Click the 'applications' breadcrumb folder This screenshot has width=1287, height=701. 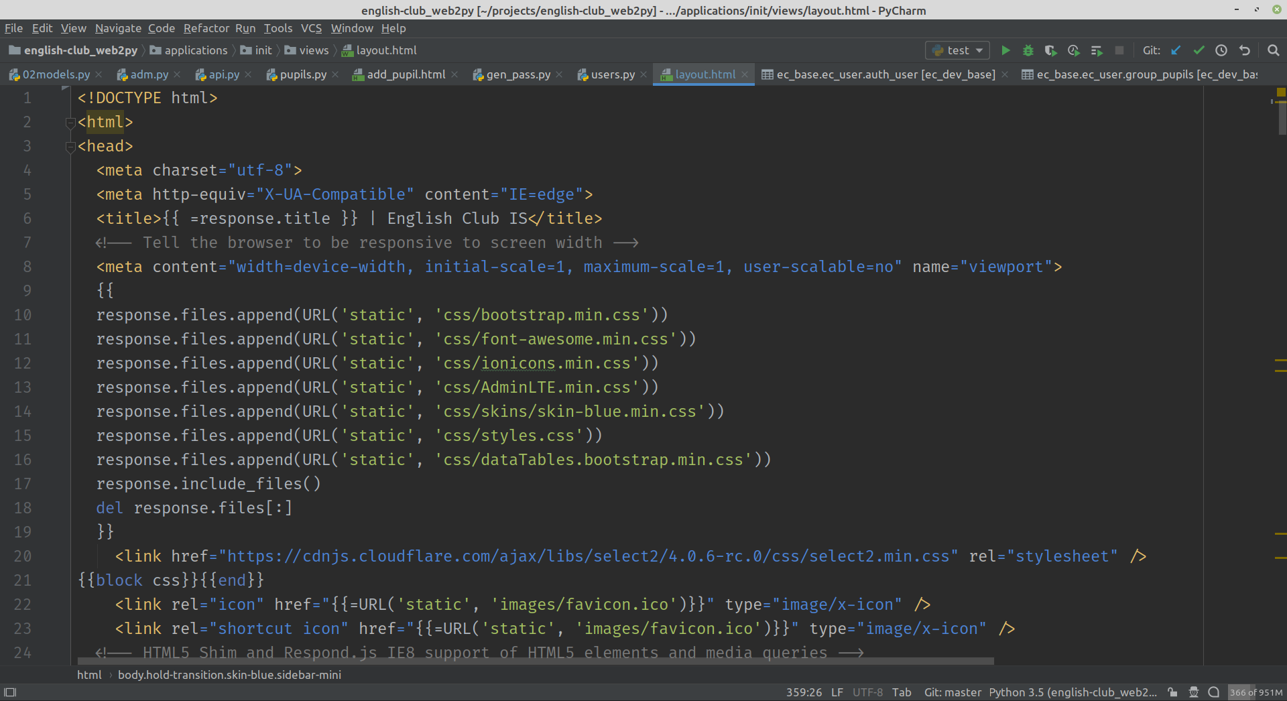[188, 50]
